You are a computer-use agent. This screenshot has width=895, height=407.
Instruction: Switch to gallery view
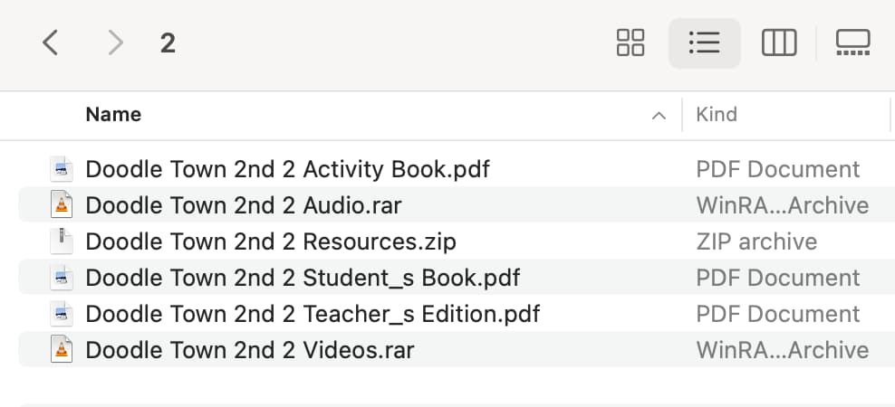click(x=852, y=43)
